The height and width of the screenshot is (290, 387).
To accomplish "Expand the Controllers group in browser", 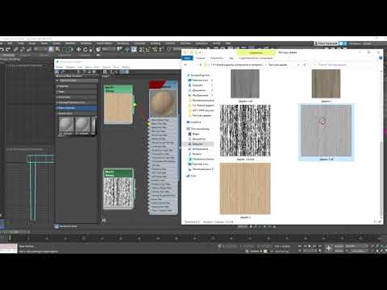I will pyautogui.click(x=77, y=97).
